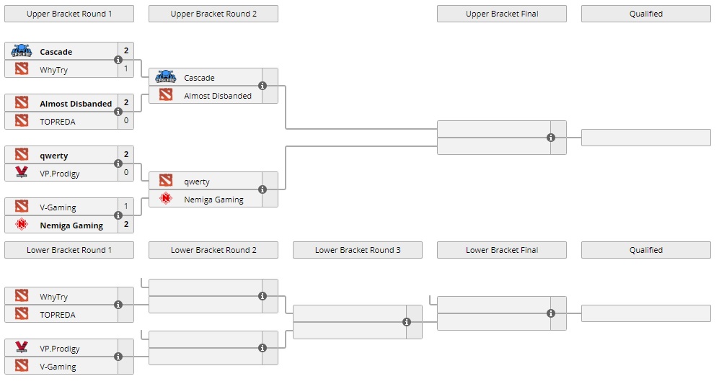Open Nemiga Gaming team link in Round 1
719x389 pixels.
[71, 225]
